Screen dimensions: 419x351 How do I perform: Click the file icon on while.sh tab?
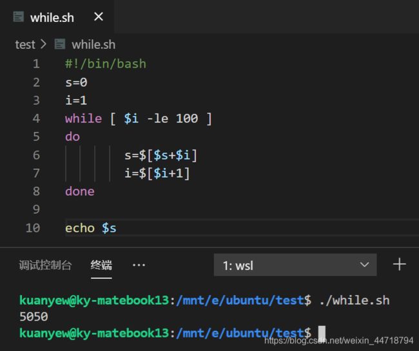tap(19, 17)
